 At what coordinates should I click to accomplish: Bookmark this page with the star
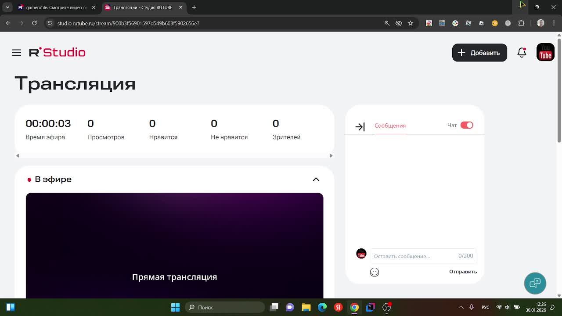[411, 23]
